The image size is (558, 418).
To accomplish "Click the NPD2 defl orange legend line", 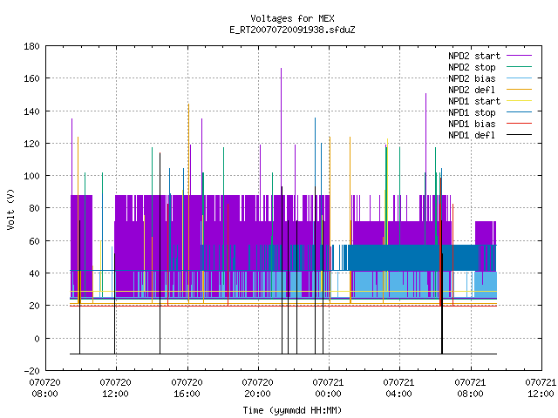I will coord(519,90).
